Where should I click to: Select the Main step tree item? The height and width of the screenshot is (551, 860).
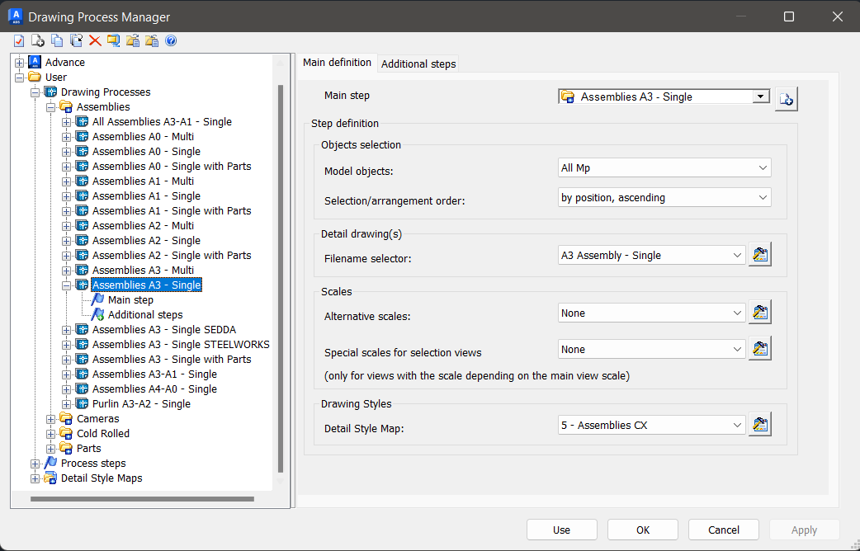pyautogui.click(x=130, y=300)
